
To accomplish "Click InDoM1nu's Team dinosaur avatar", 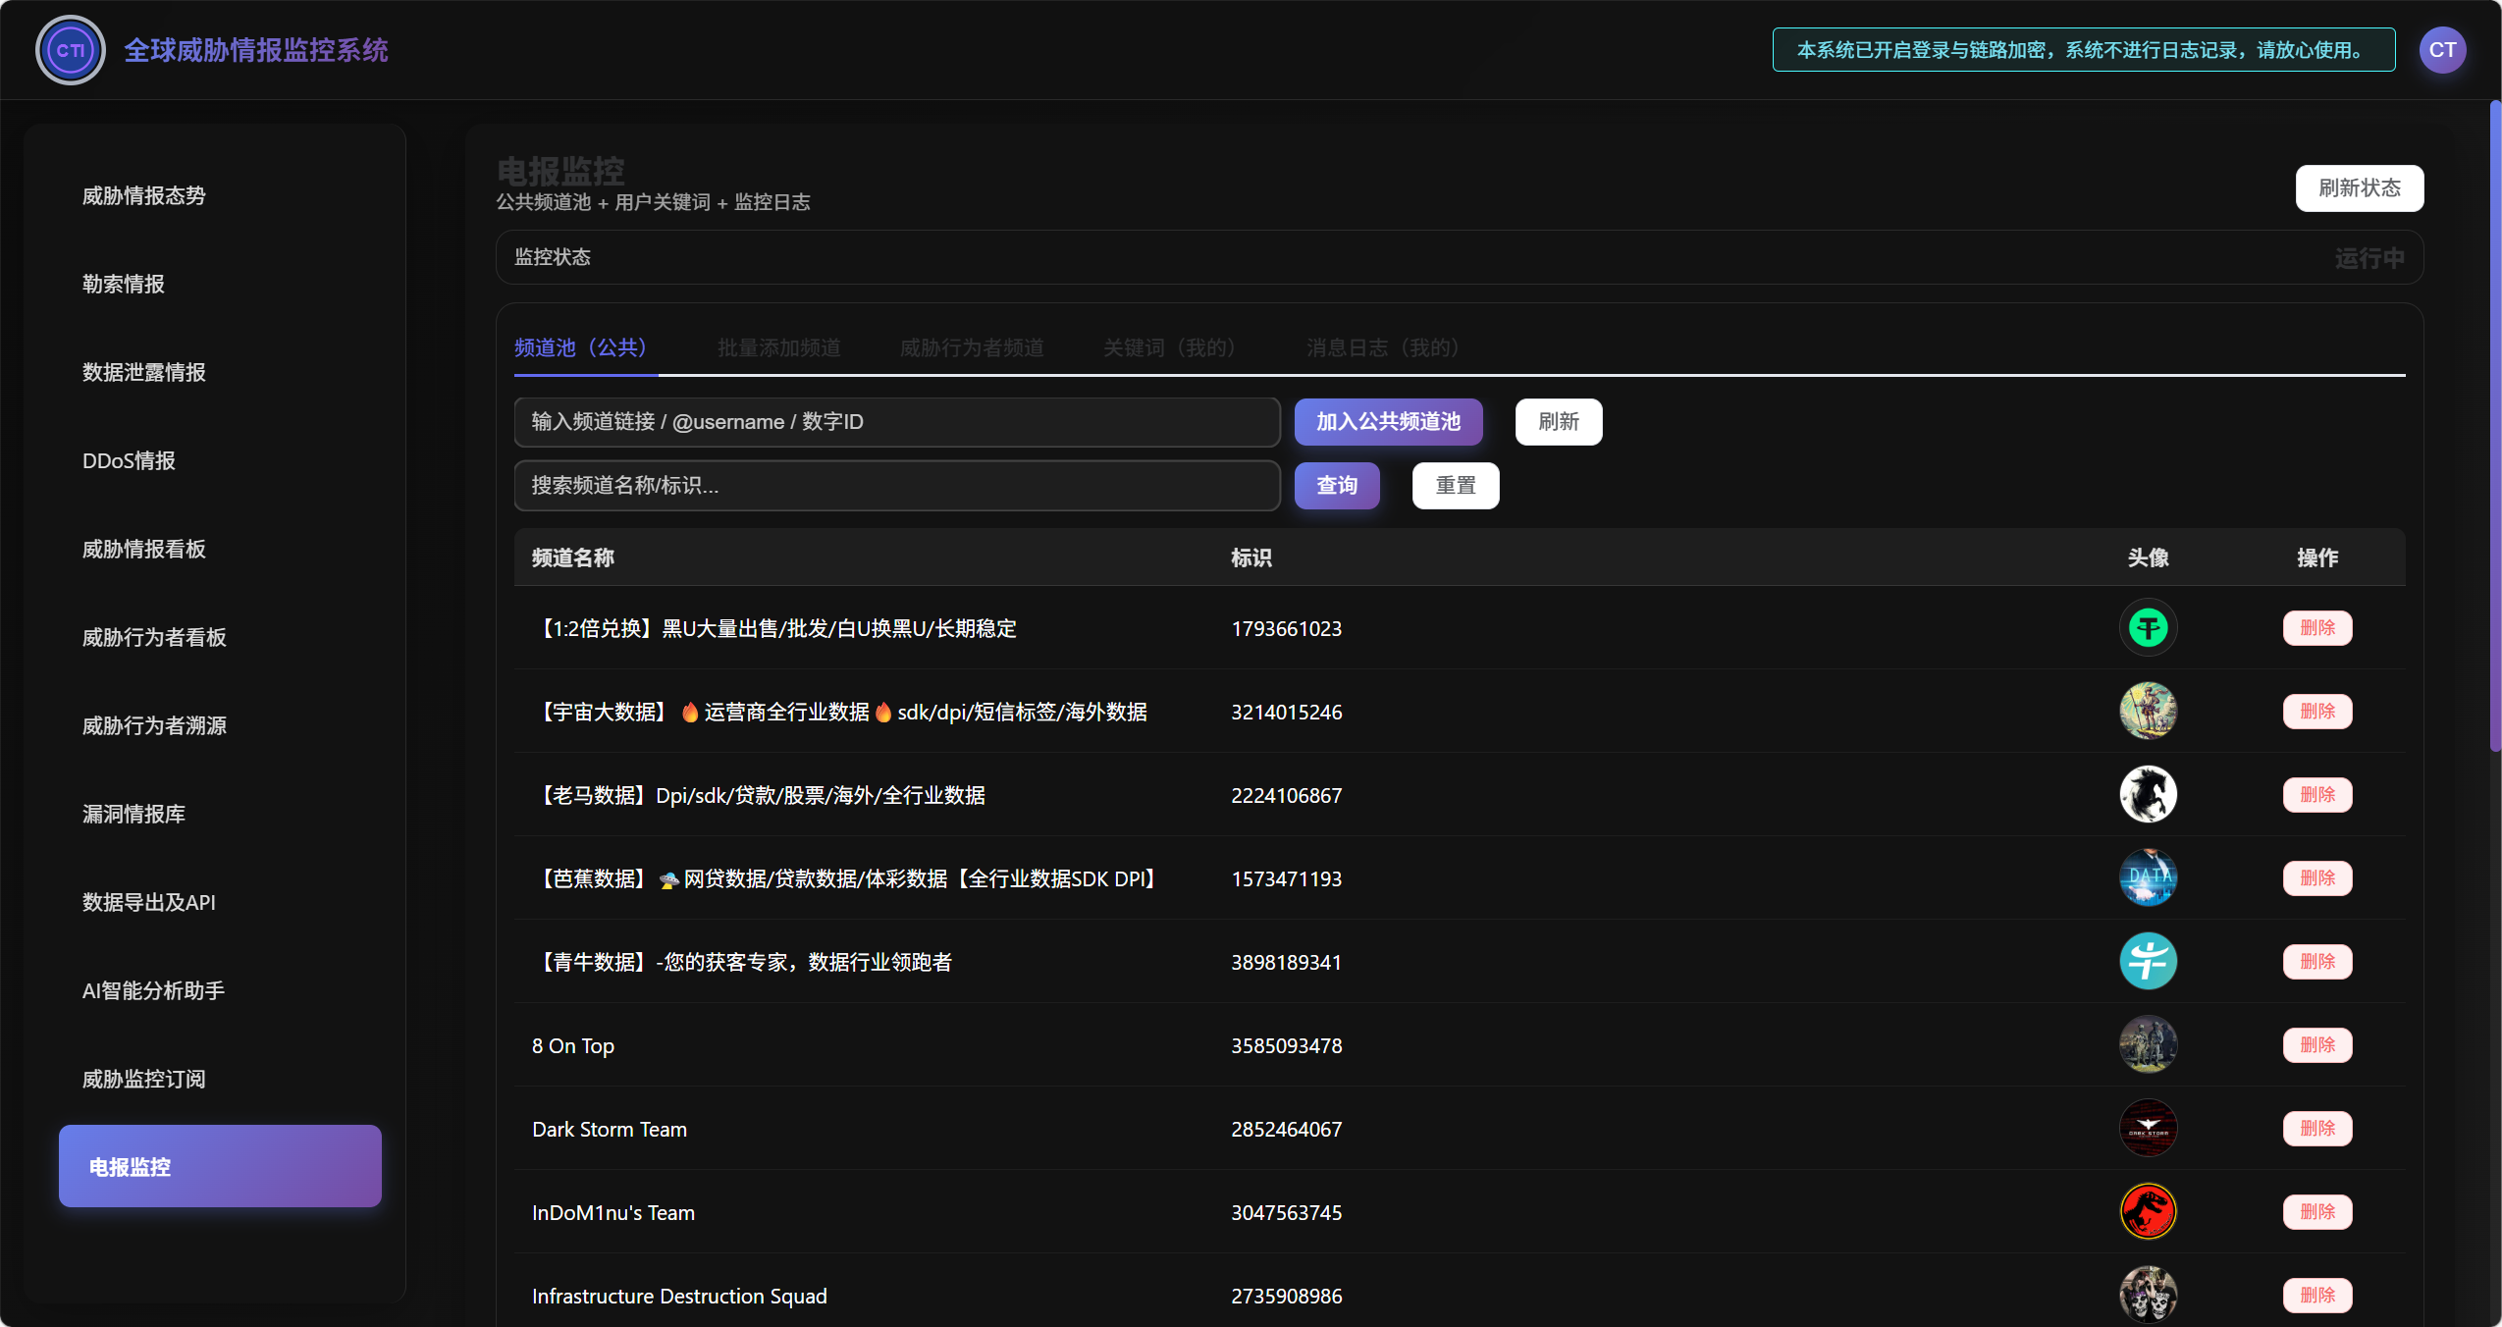I will (x=2148, y=1211).
